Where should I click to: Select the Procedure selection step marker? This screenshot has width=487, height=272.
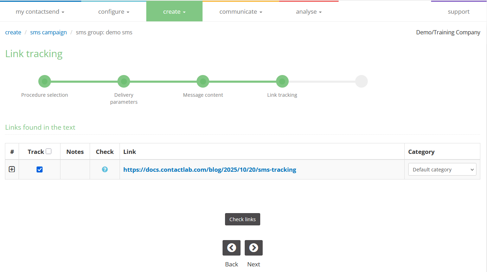45,81
